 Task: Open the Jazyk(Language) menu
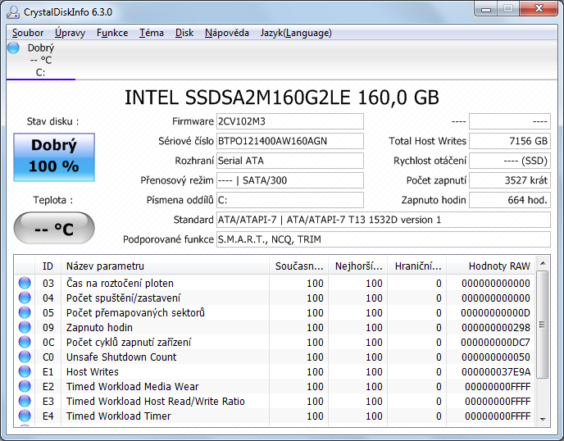(295, 33)
